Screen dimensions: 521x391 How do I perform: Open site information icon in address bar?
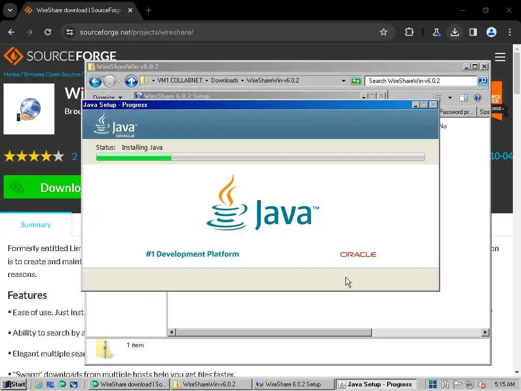point(69,32)
